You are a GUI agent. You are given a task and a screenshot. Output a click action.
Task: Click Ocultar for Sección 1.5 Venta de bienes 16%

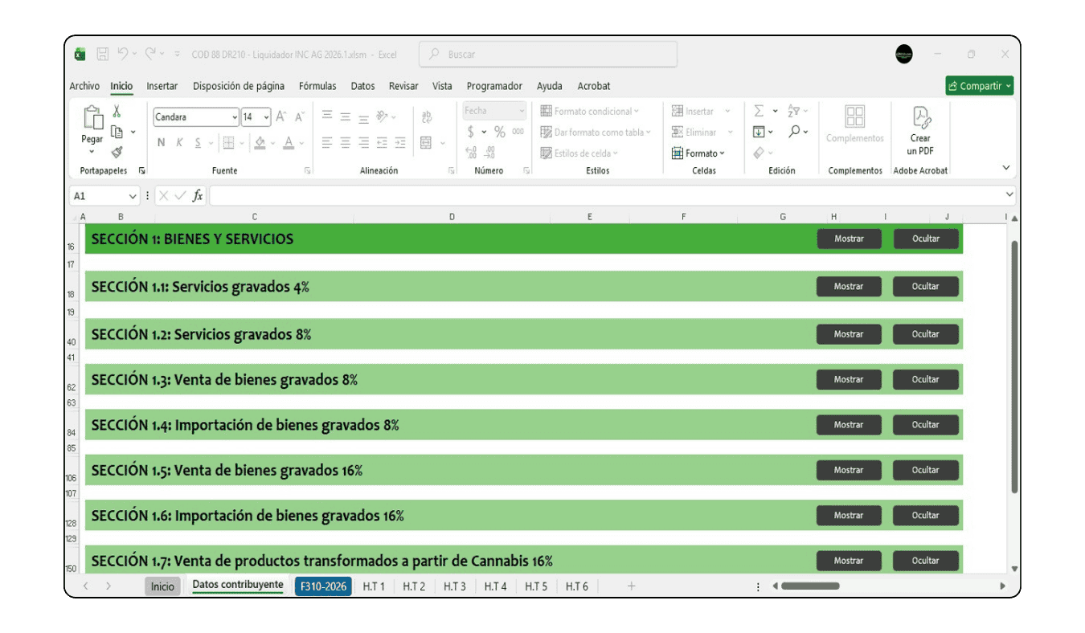point(926,471)
